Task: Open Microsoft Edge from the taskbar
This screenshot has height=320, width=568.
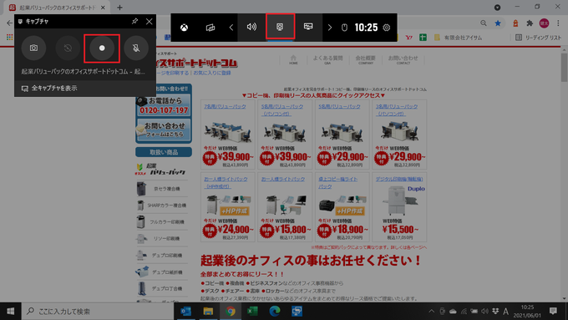Action: 275,311
